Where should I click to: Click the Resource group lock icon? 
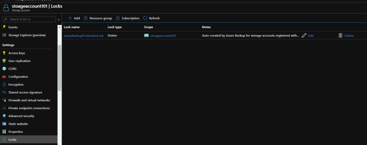[x=86, y=18]
